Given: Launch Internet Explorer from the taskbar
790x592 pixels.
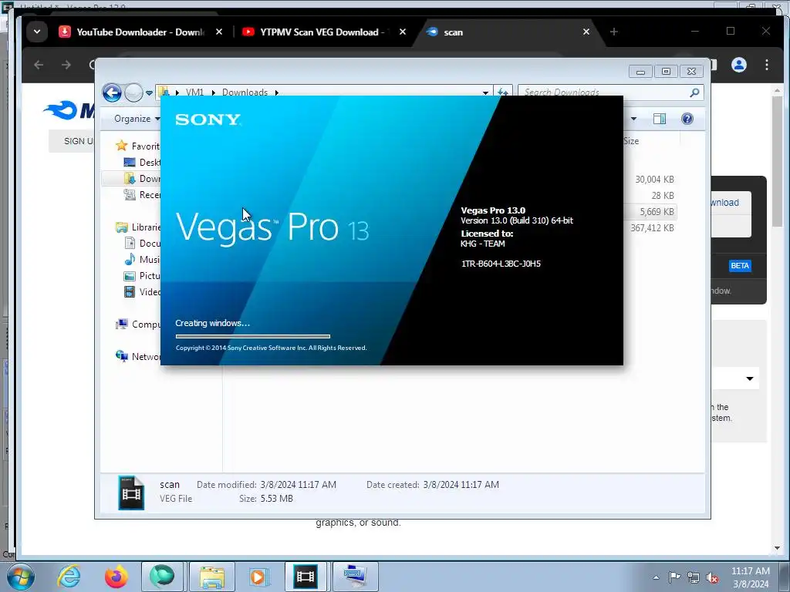Looking at the screenshot, I should (69, 577).
